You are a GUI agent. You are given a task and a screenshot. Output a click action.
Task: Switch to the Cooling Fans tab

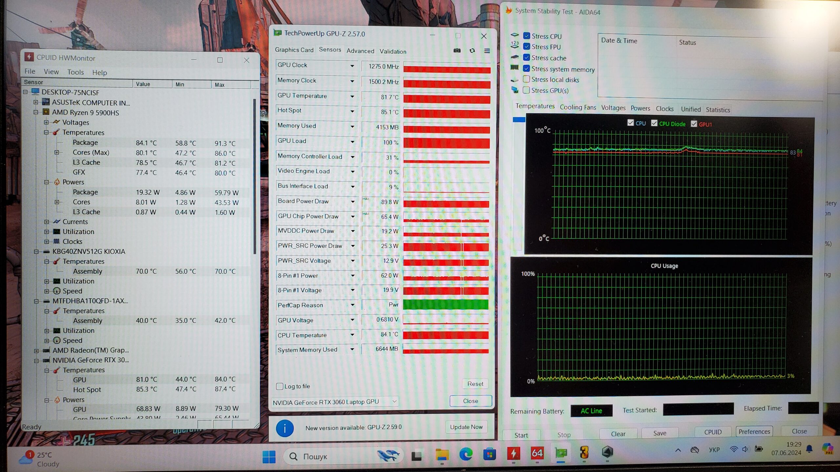tap(577, 107)
